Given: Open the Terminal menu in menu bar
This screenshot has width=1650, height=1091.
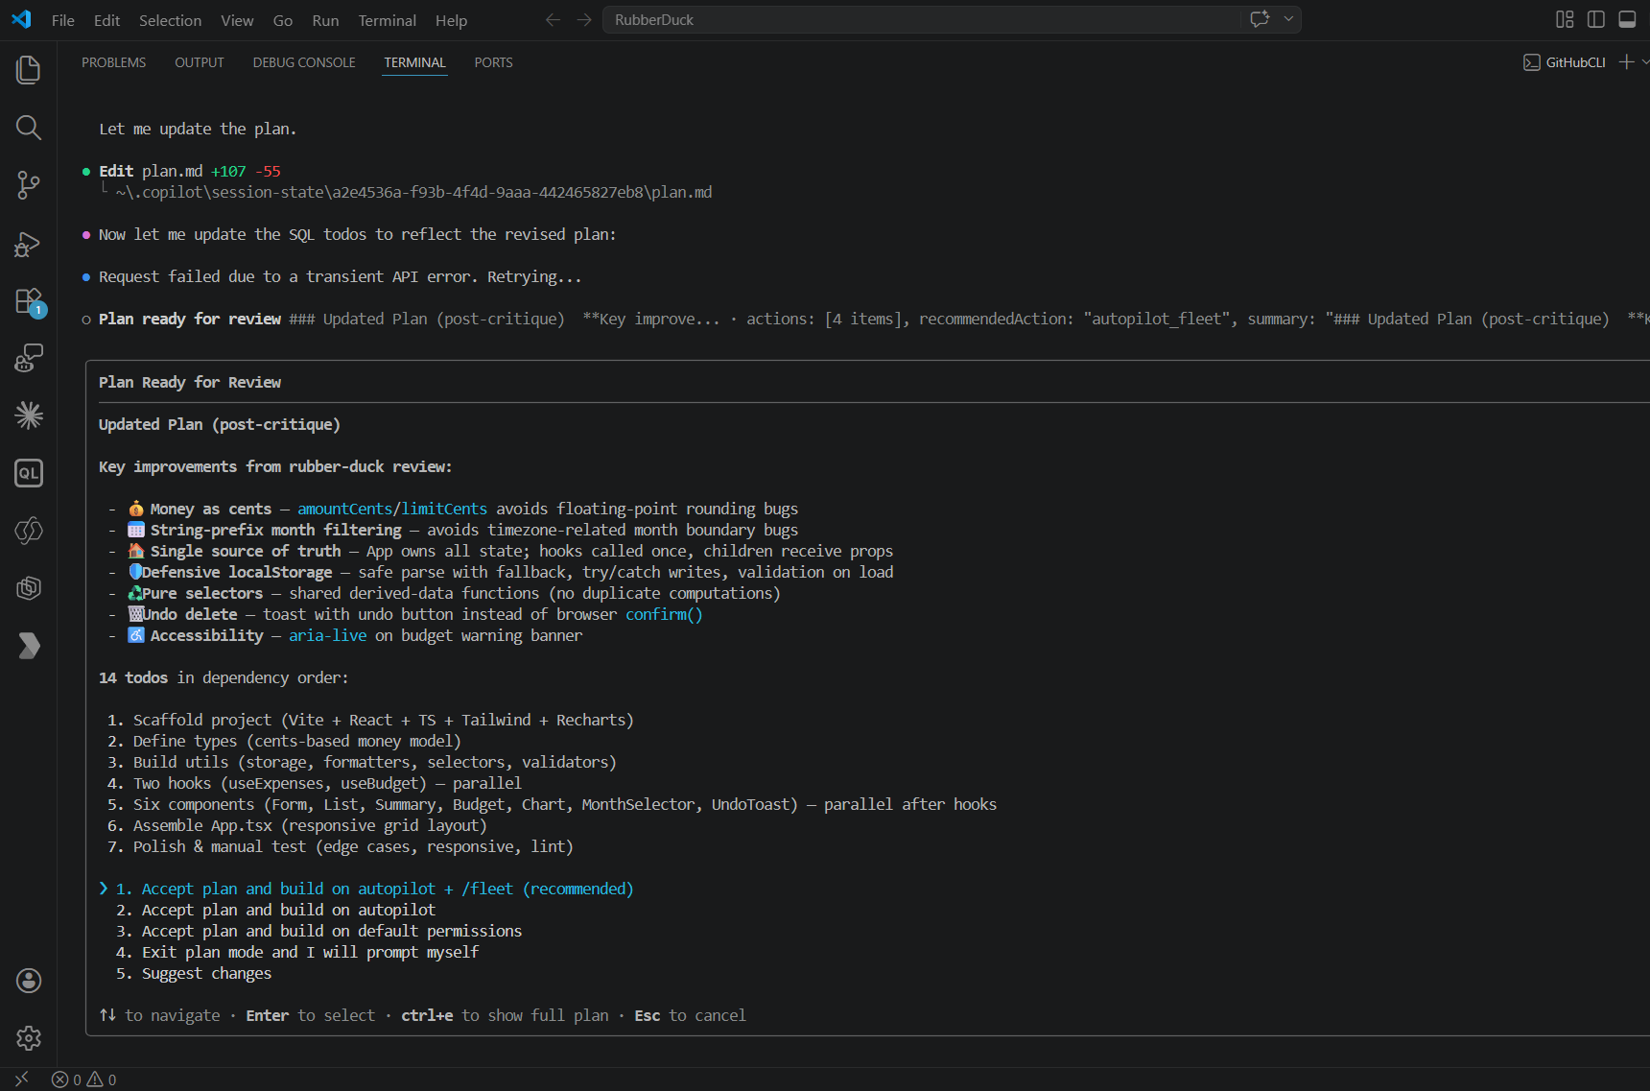Looking at the screenshot, I should point(387,20).
